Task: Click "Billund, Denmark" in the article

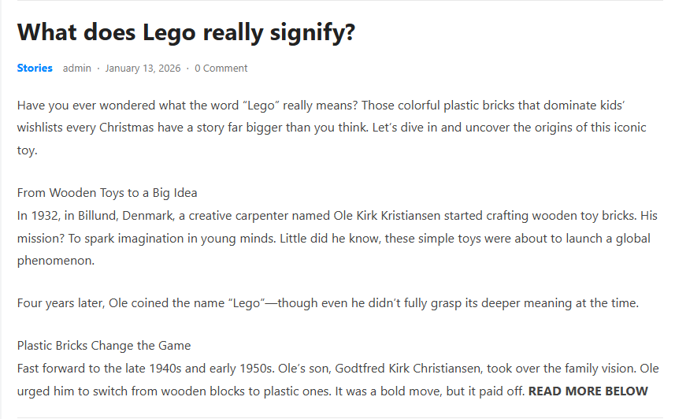Action: point(112,215)
